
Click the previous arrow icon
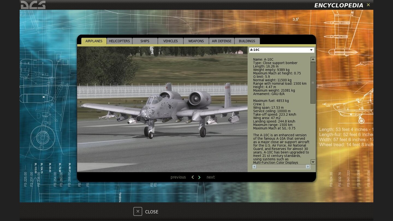(192, 177)
